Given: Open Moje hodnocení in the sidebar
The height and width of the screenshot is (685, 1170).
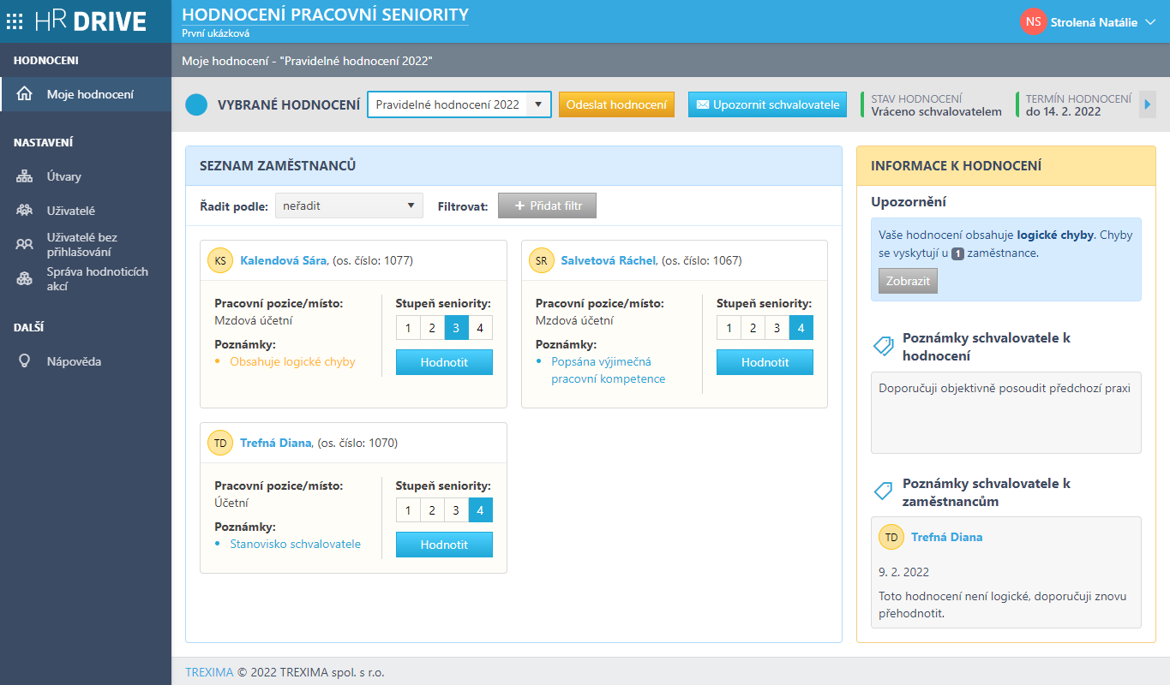Looking at the screenshot, I should pyautogui.click(x=90, y=94).
